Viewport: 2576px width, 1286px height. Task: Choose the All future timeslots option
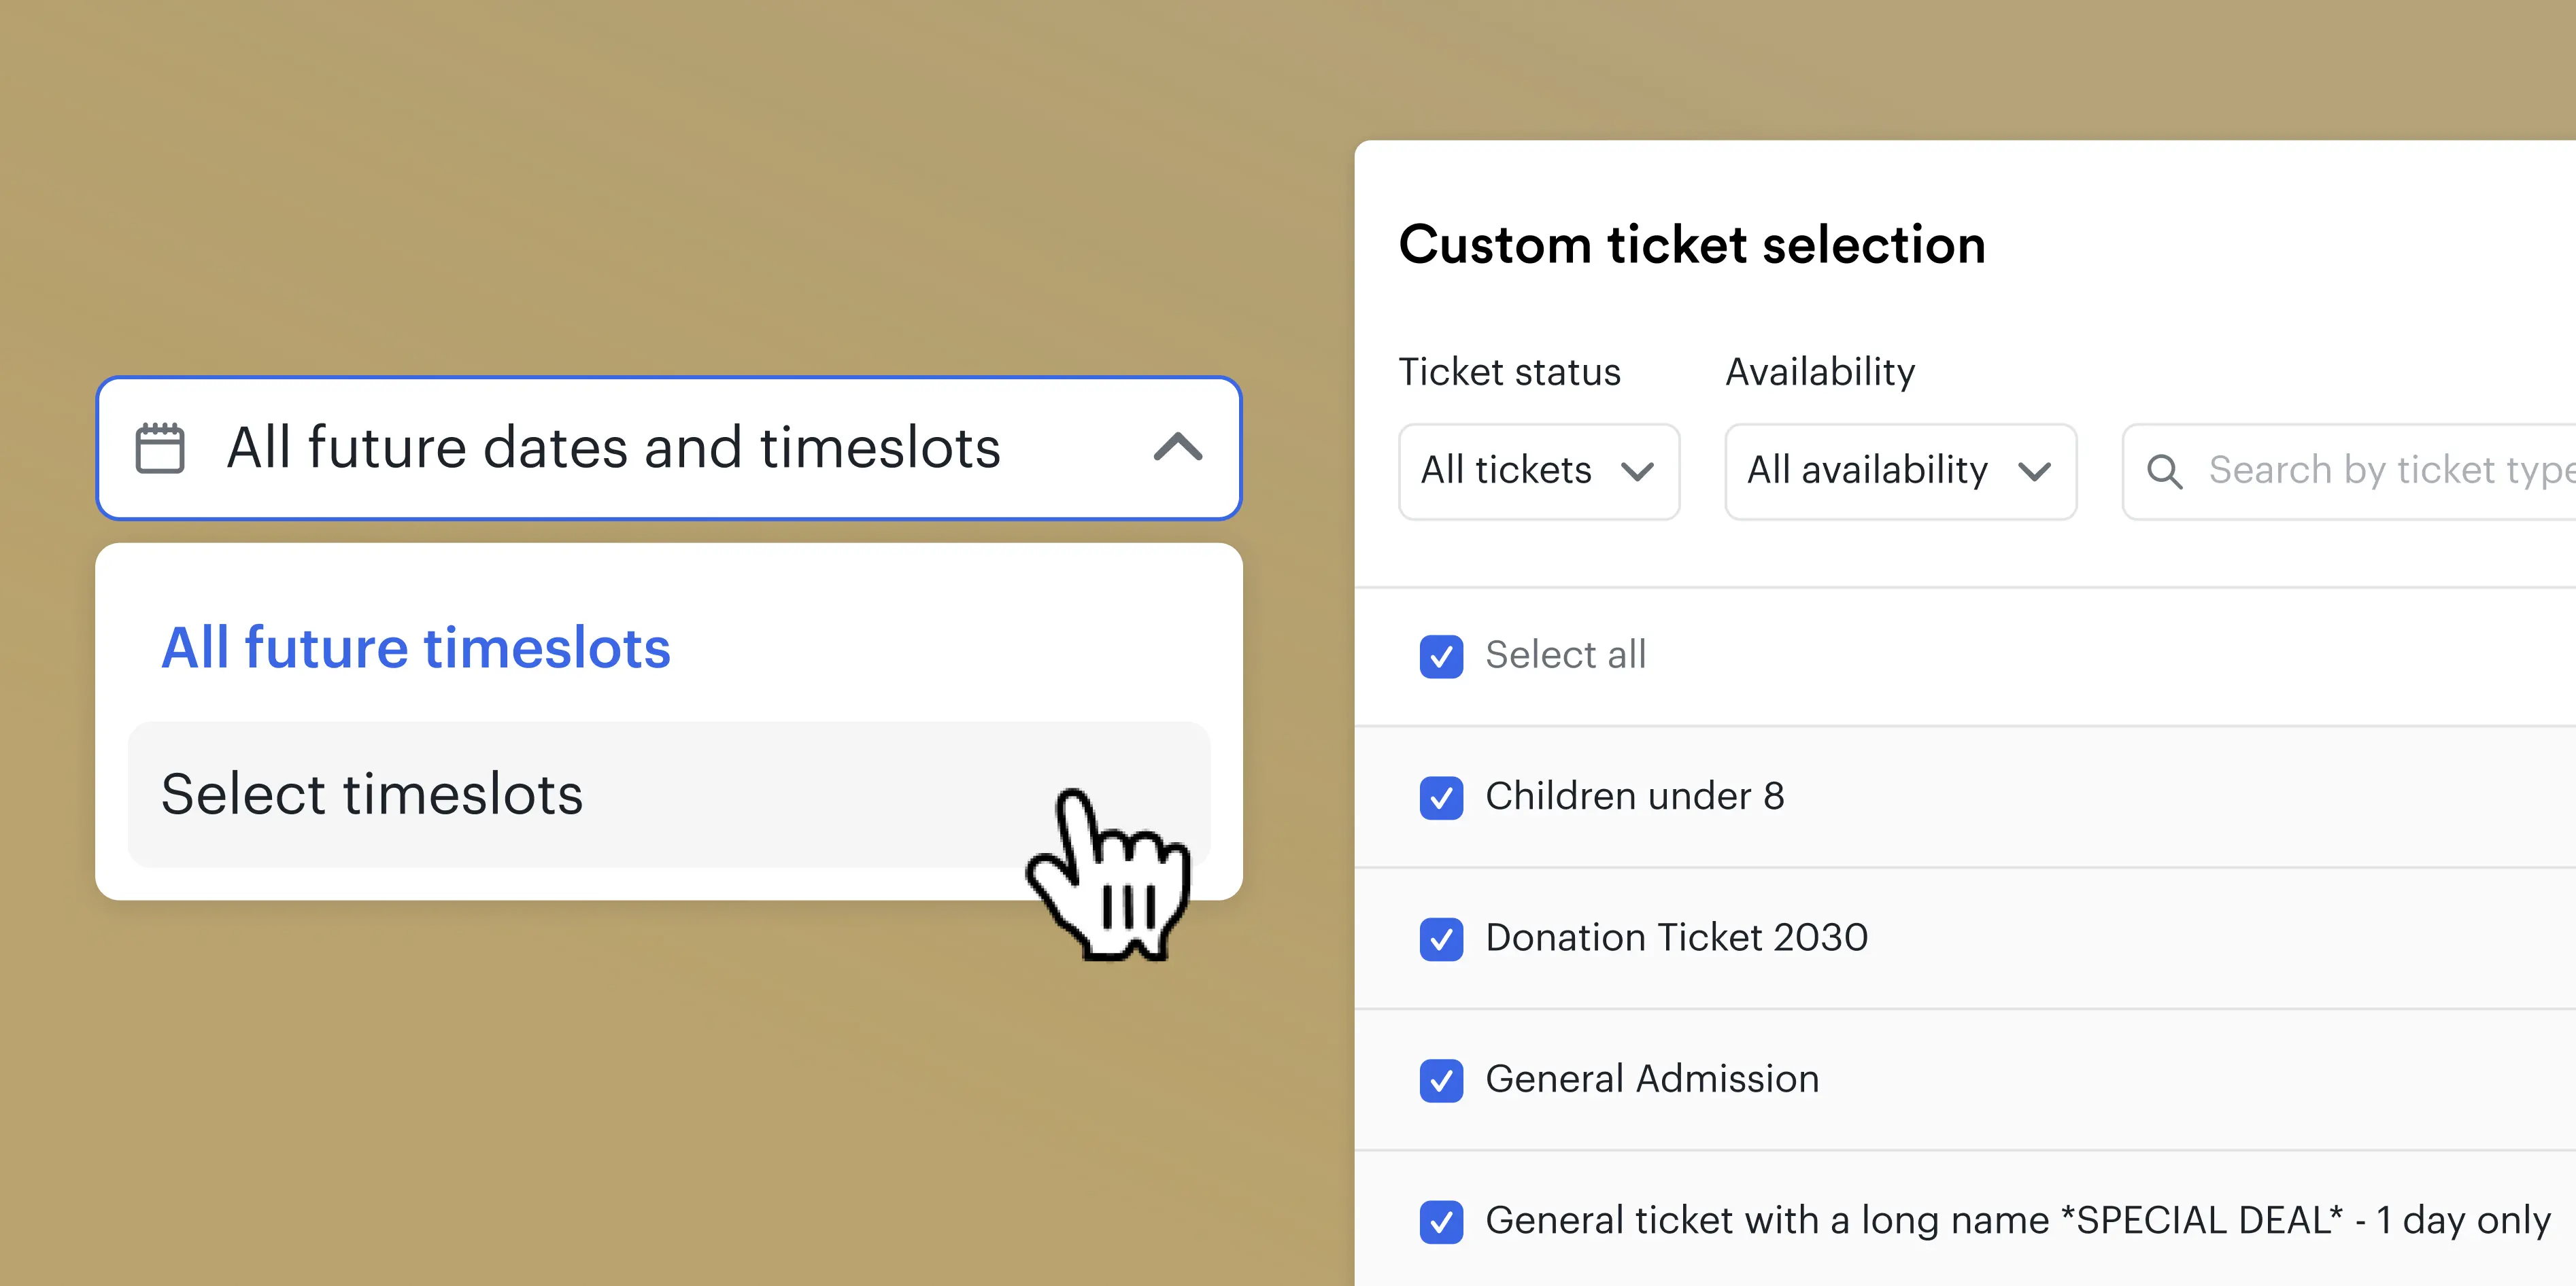point(416,648)
